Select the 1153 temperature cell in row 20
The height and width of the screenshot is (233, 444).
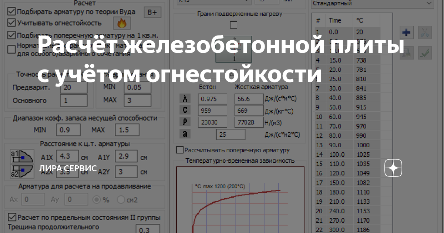(x=366, y=211)
